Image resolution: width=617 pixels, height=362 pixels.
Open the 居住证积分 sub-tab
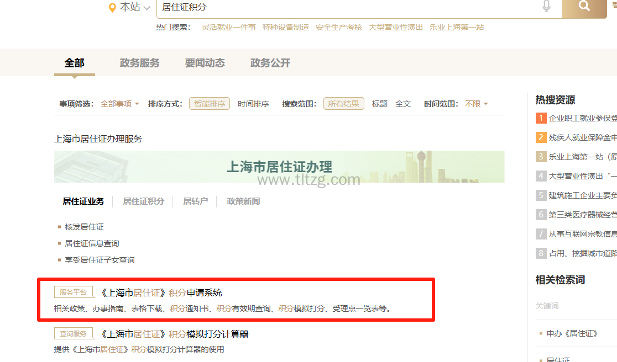(143, 201)
